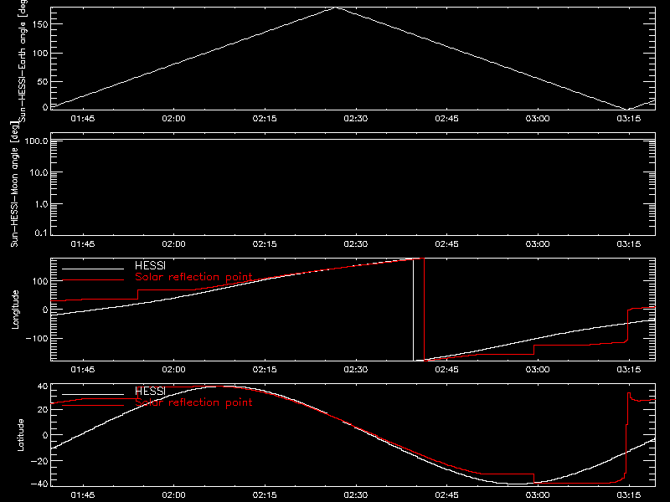The image size is (670, 502).
Task: Click the Longitude axis title
Action: click(15, 310)
